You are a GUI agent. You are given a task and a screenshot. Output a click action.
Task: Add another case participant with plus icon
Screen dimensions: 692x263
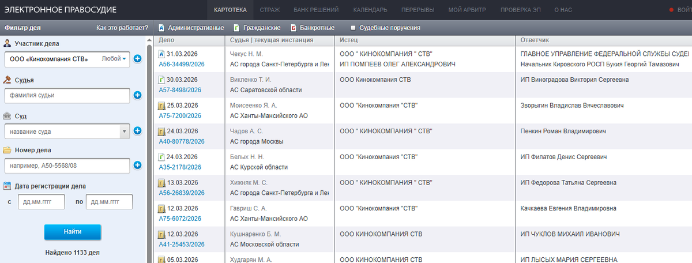137,59
